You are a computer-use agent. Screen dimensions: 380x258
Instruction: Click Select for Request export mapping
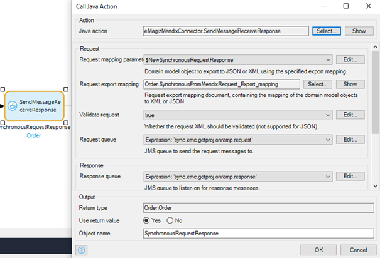click(x=317, y=84)
